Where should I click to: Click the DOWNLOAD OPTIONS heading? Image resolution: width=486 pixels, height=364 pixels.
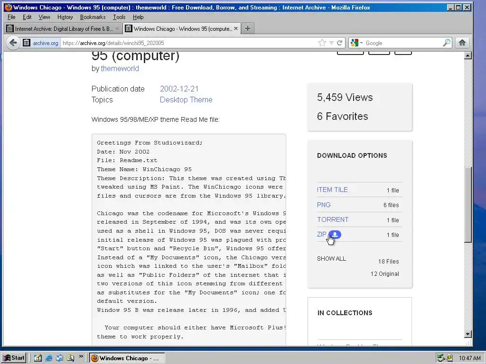coord(352,155)
